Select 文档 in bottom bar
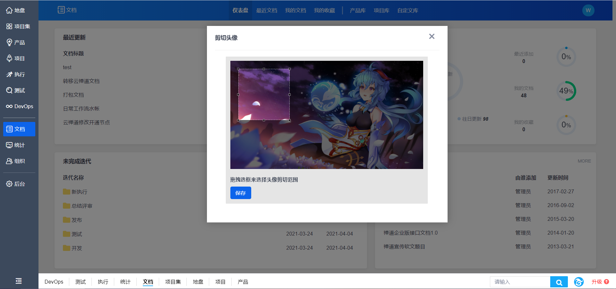616x289 pixels. pyautogui.click(x=148, y=282)
